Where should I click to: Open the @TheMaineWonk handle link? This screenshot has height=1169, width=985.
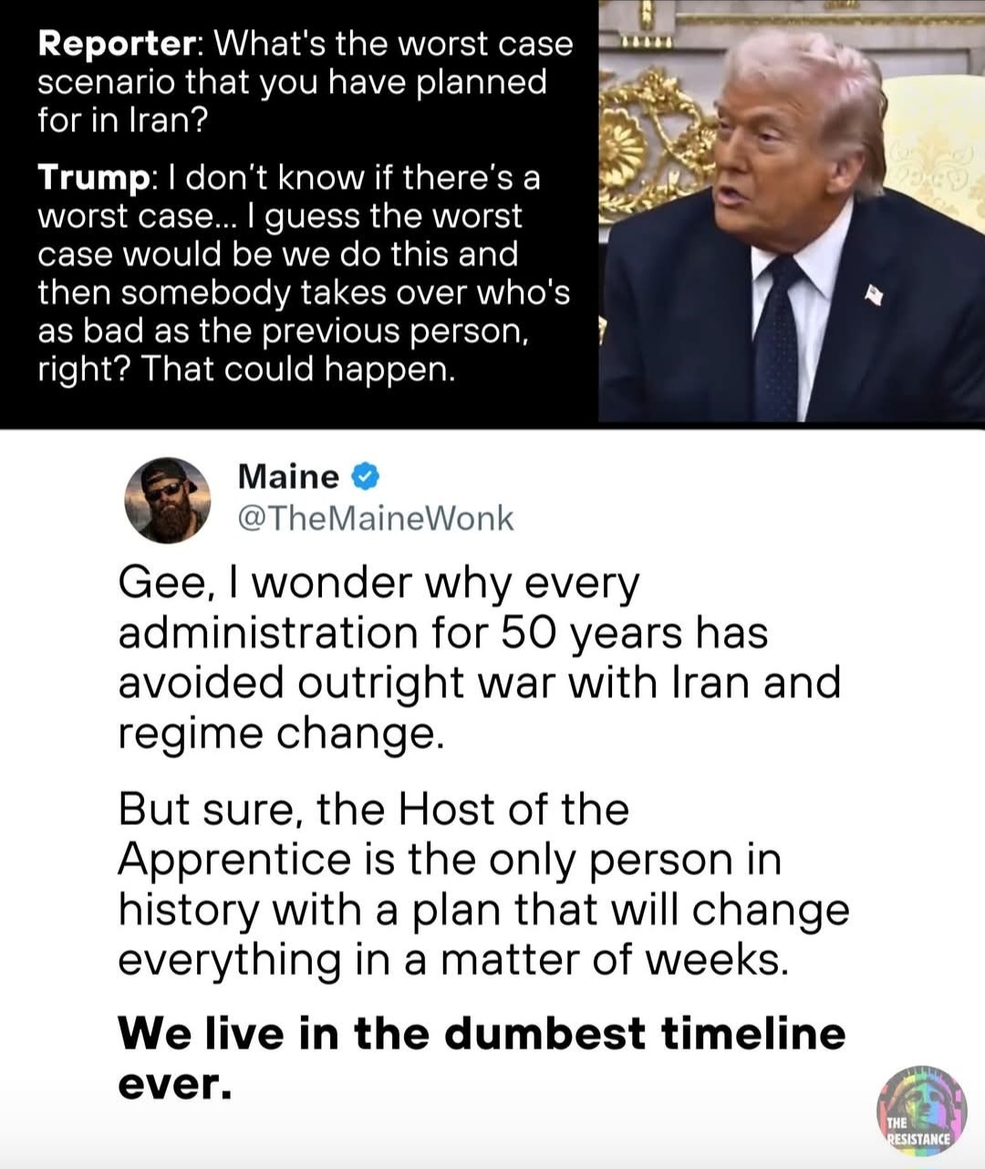click(375, 518)
